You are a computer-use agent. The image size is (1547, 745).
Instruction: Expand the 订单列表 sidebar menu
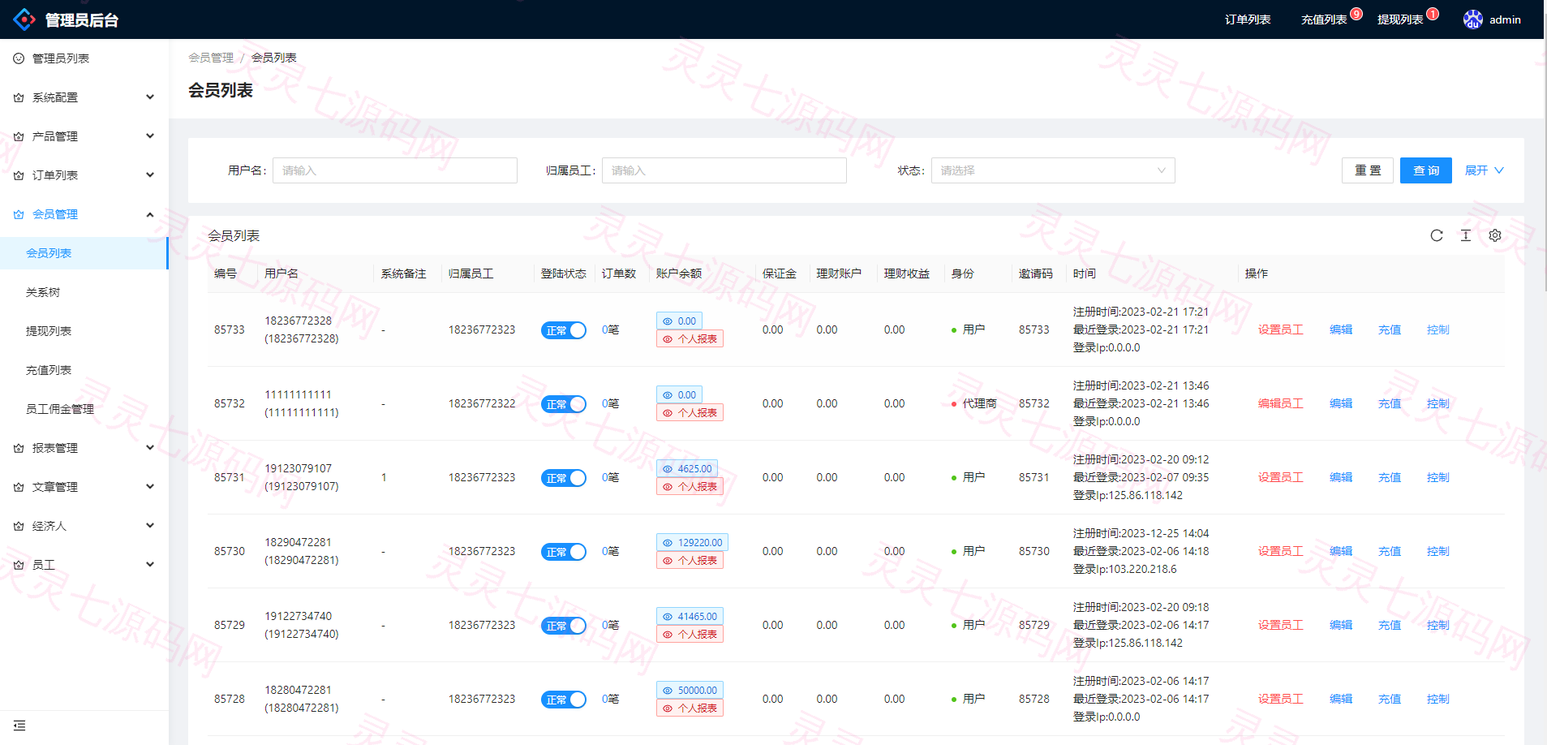(84, 175)
